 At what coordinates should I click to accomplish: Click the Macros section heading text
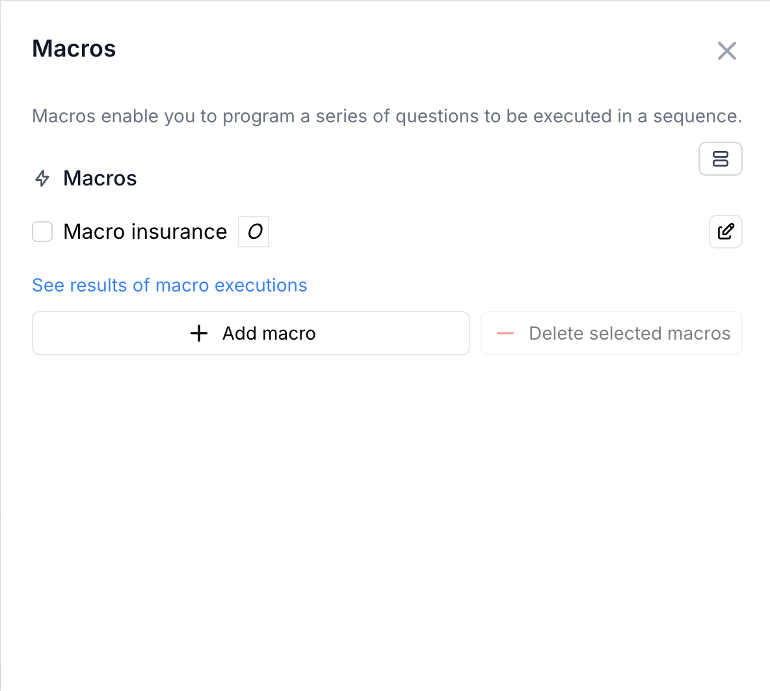(x=100, y=178)
